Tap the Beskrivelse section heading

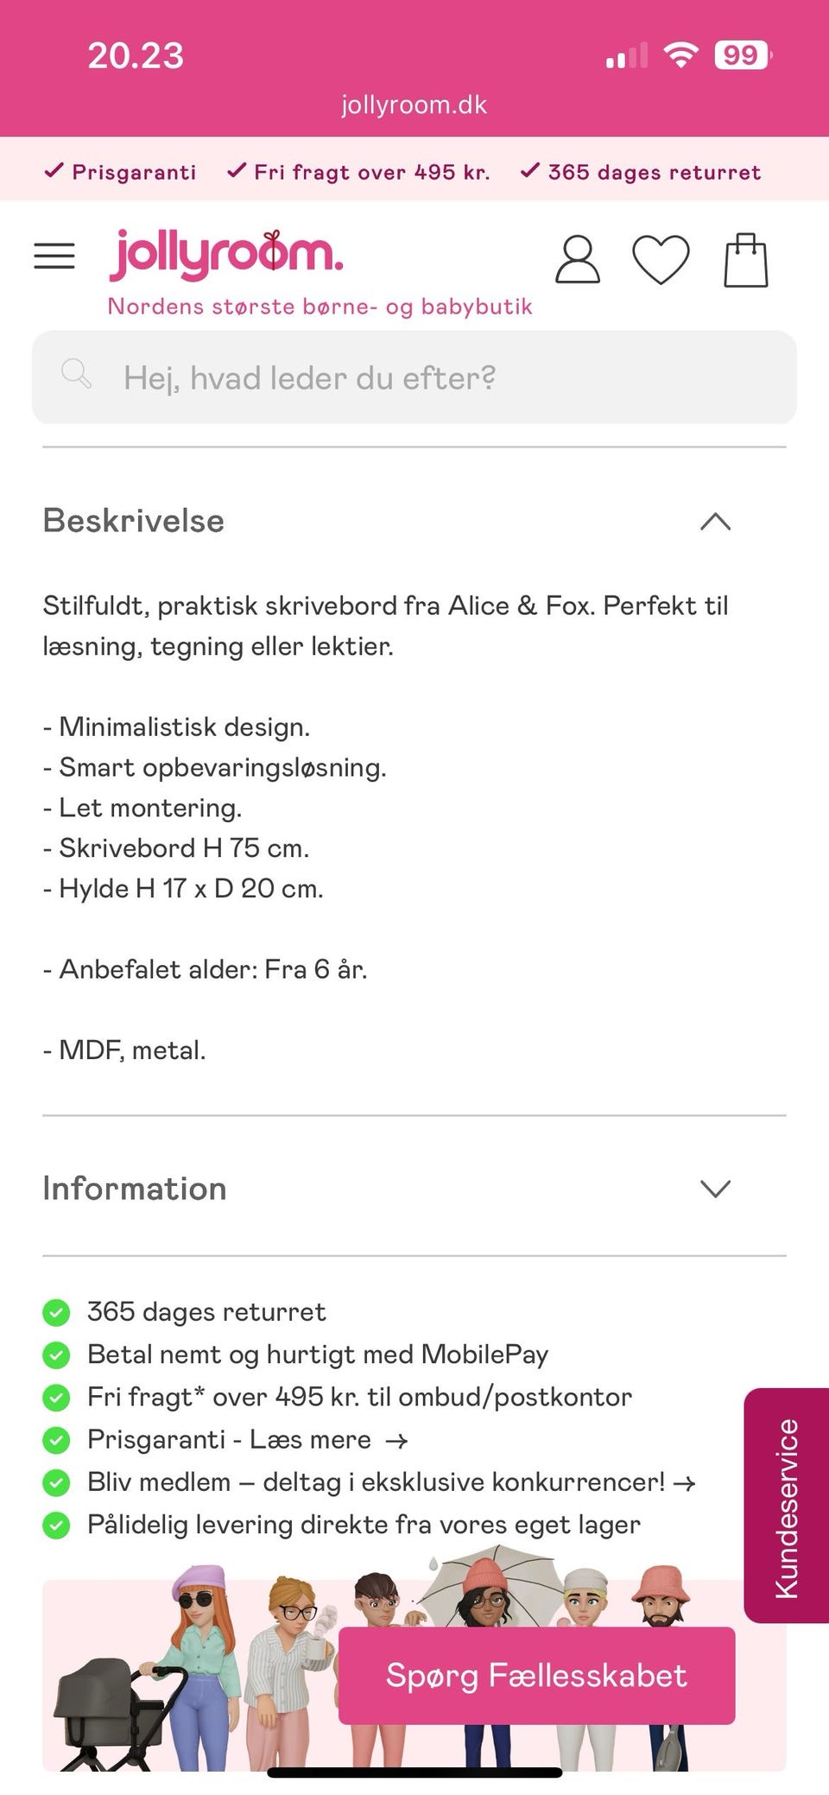[x=134, y=521]
